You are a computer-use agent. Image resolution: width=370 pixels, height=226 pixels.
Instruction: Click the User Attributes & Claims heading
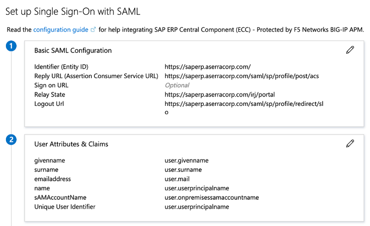tap(71, 144)
